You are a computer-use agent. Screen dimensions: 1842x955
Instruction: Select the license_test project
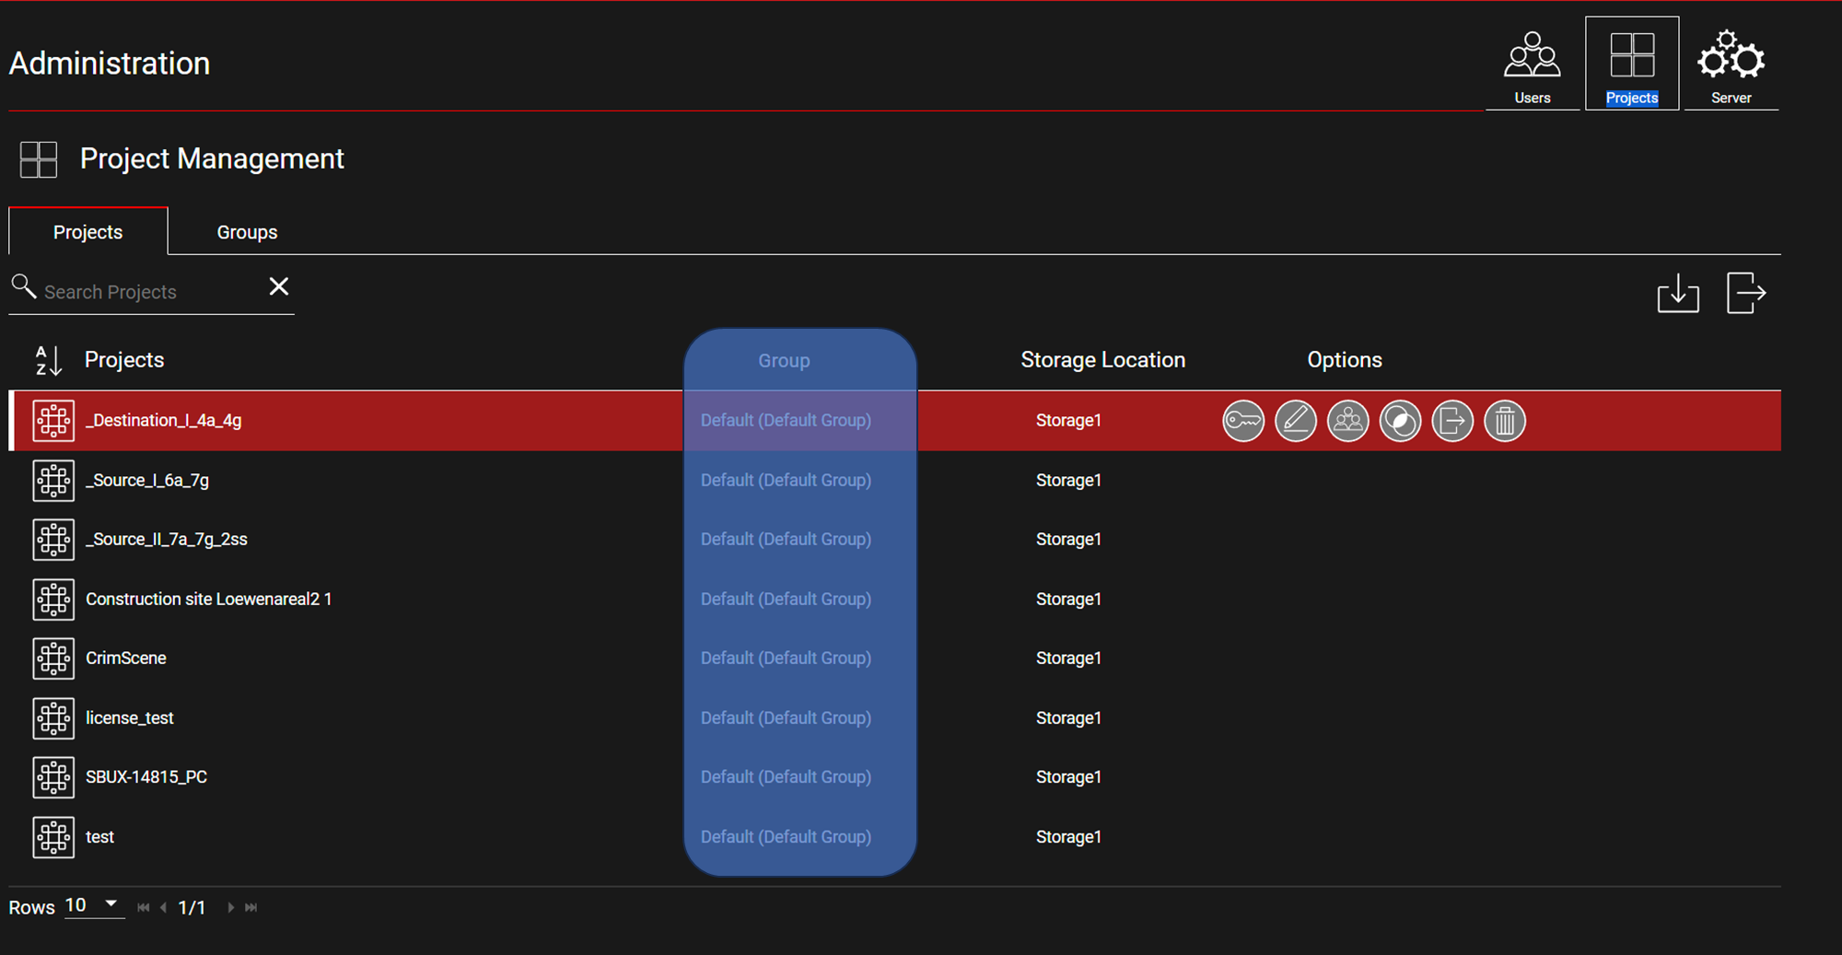pos(129,718)
